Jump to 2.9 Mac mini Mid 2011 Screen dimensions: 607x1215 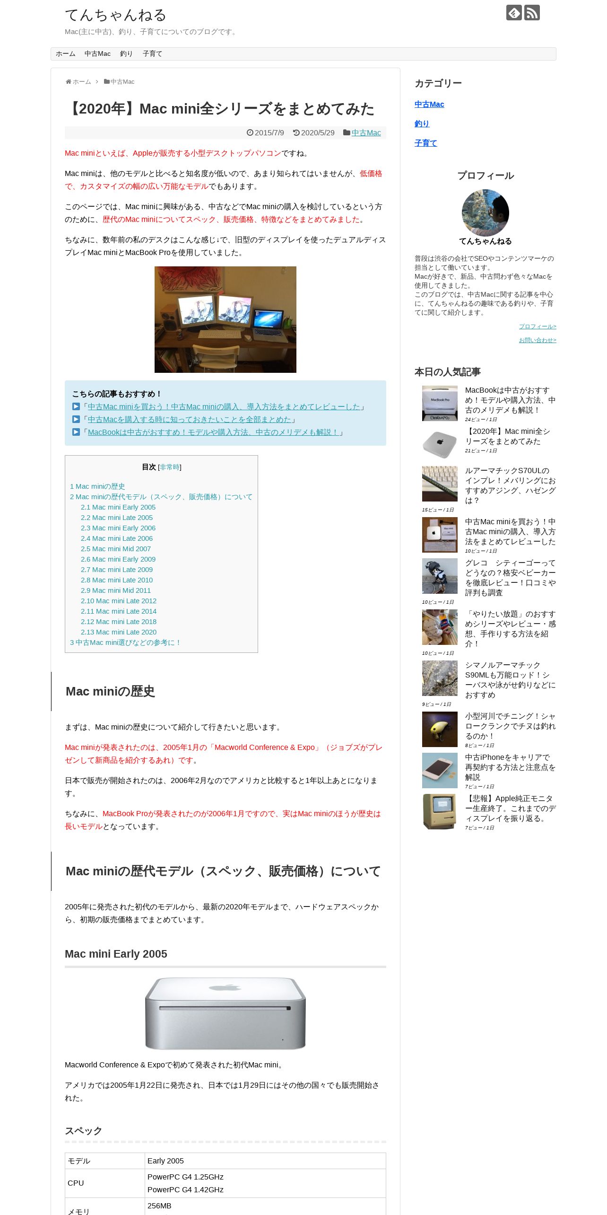116,590
